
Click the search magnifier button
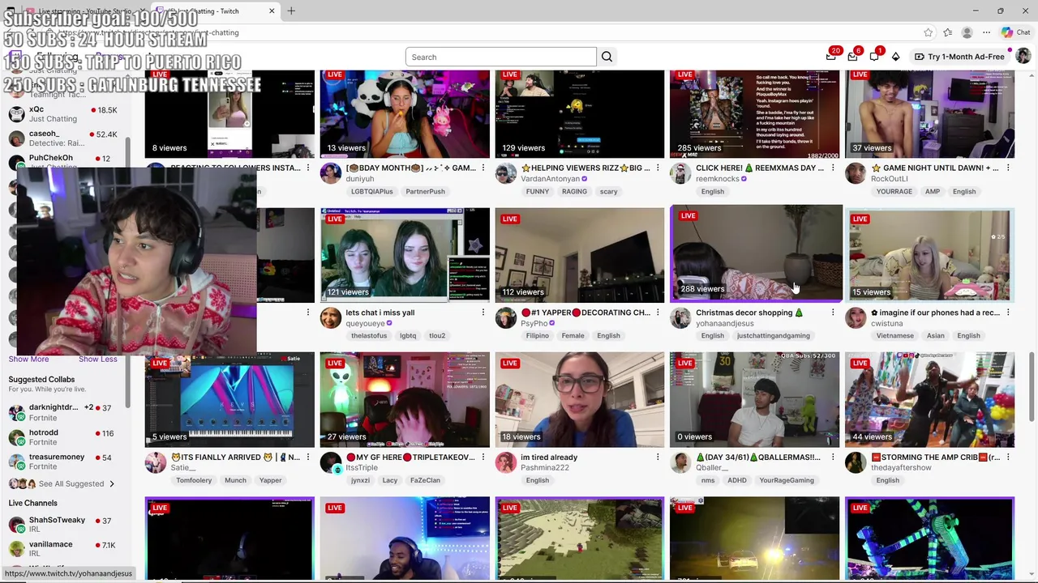607,57
